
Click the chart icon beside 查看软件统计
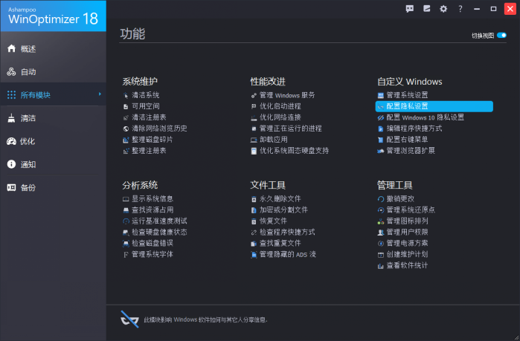(381, 266)
